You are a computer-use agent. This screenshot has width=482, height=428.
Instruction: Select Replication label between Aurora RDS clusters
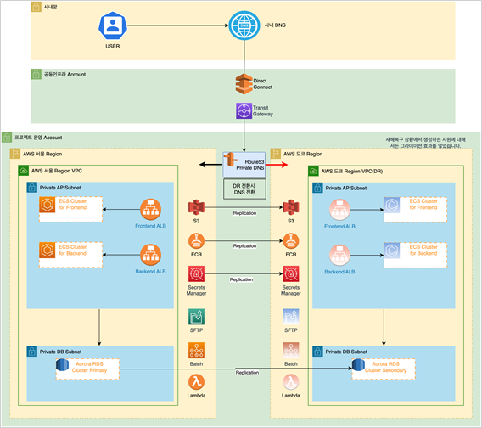tap(247, 372)
